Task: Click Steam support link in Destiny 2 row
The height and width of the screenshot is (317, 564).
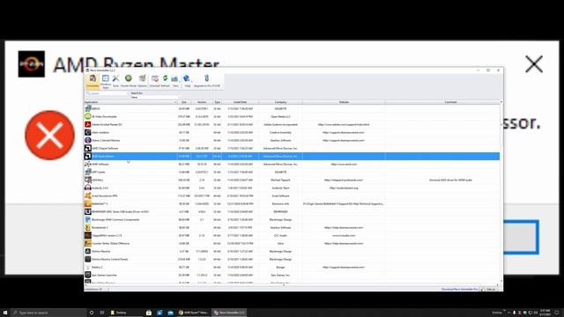Action: (x=344, y=268)
